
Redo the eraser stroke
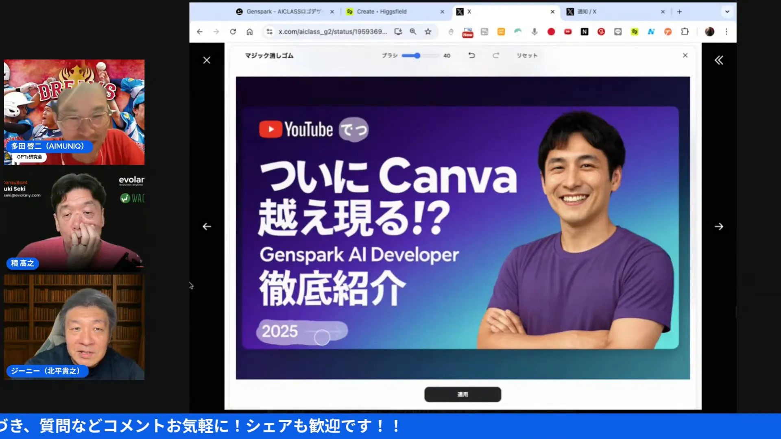[x=495, y=55]
